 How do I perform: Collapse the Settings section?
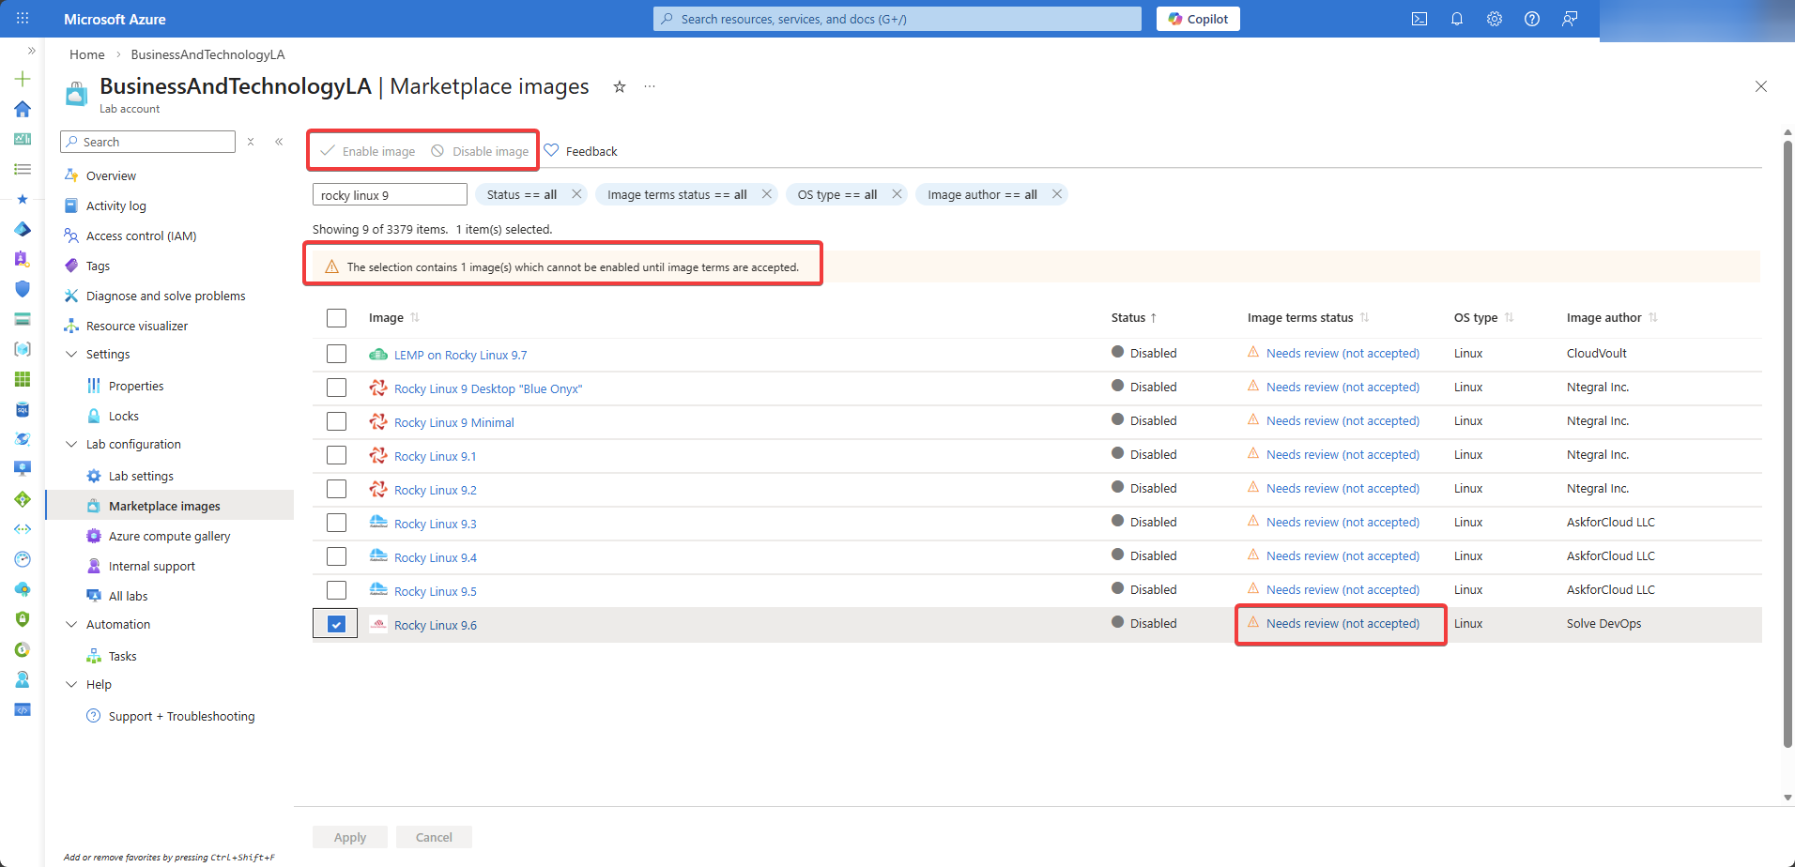click(71, 354)
